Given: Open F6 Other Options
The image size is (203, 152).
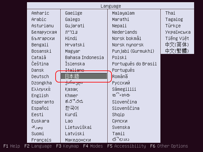Looking at the screenshot, I should (169, 146).
